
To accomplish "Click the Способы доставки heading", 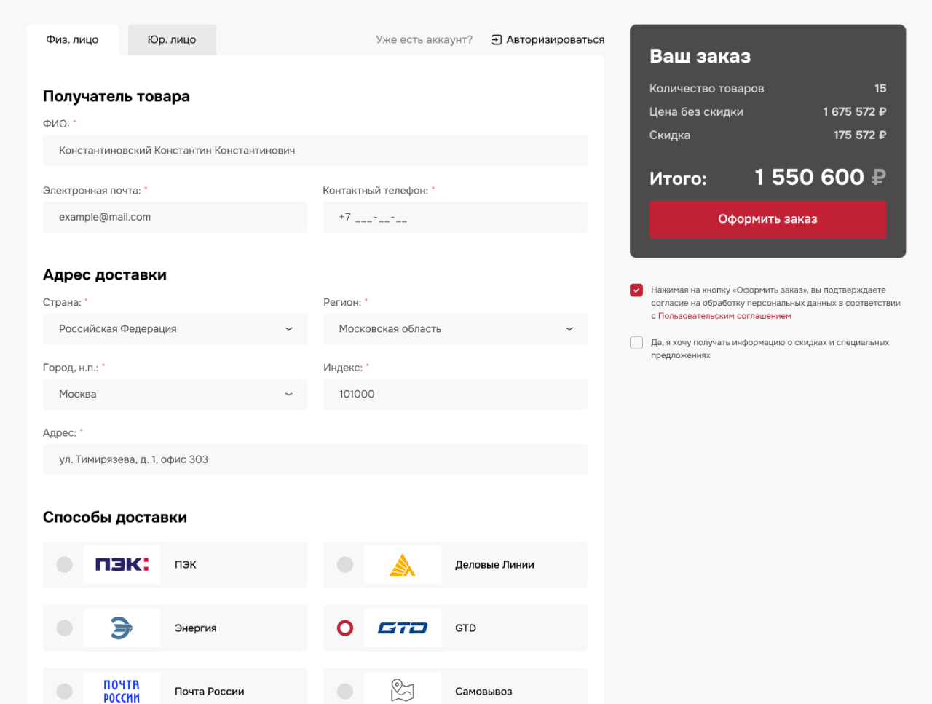I will pyautogui.click(x=115, y=517).
